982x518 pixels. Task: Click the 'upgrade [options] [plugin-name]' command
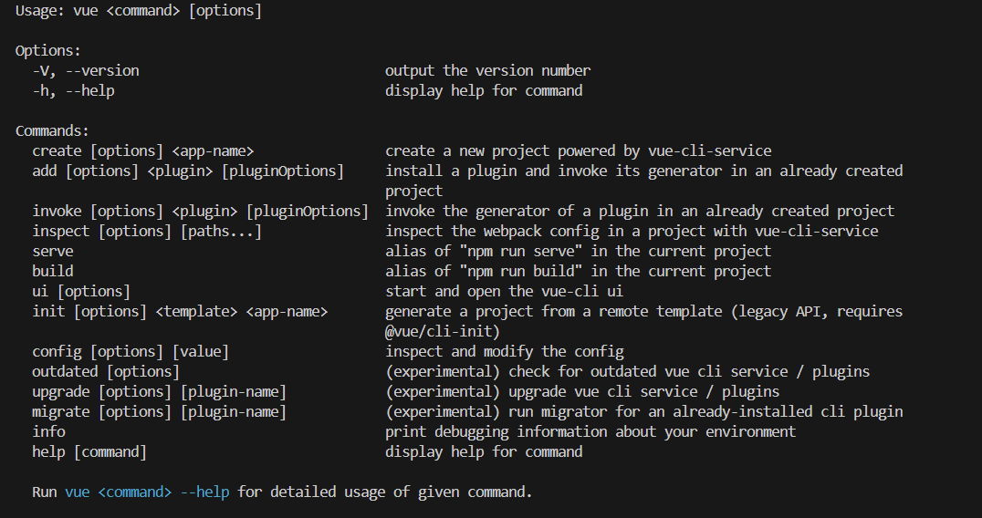point(159,391)
